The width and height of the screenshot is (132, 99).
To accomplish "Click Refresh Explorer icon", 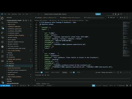I will tap(28, 21).
